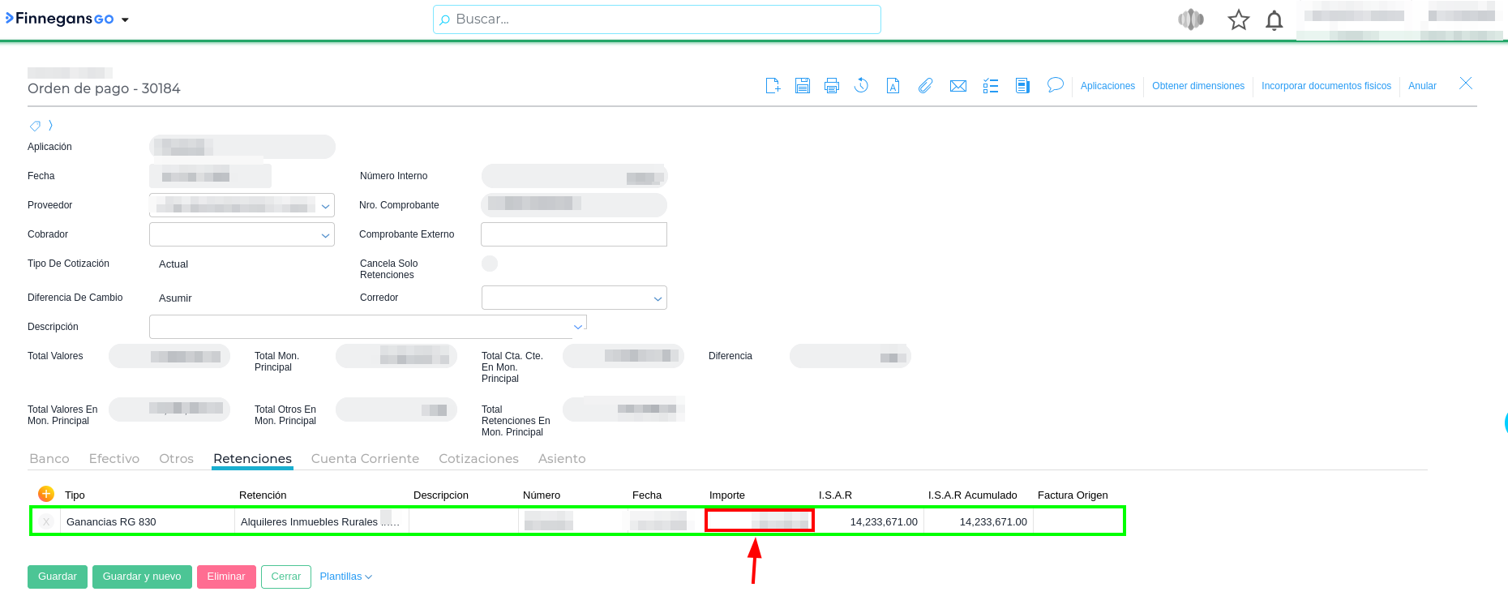Add a new retention row with plus icon
The width and height of the screenshot is (1508, 596).
pyautogui.click(x=46, y=494)
